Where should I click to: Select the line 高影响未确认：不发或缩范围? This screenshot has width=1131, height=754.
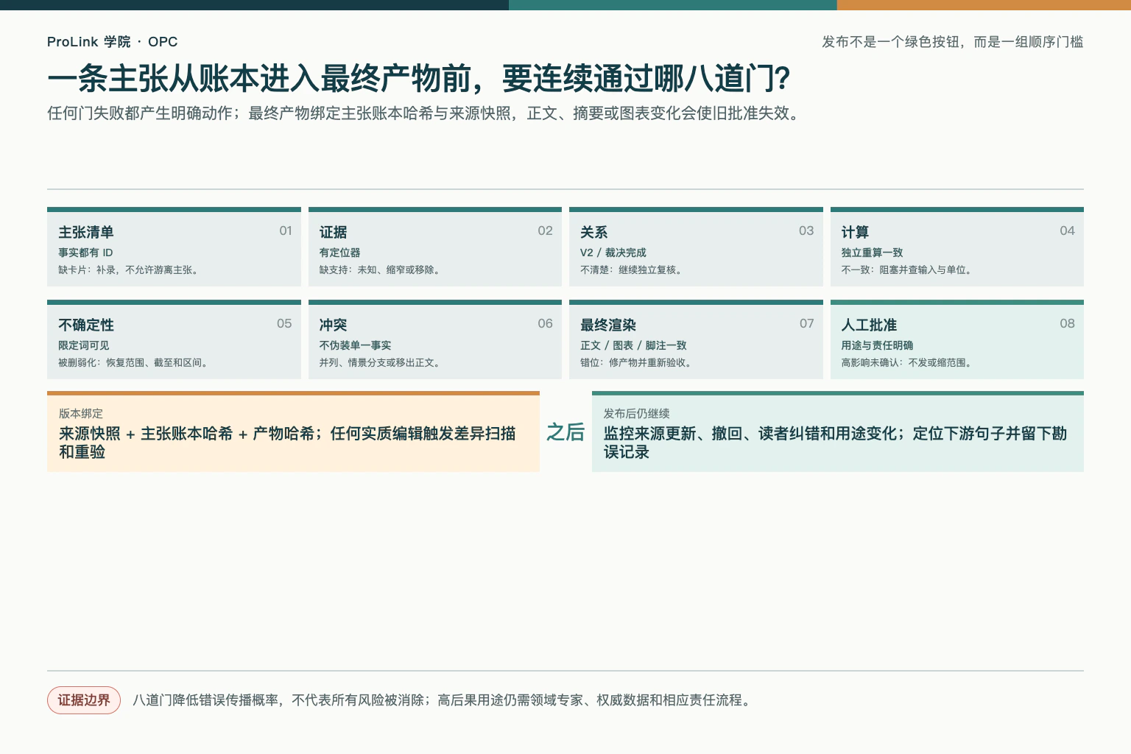point(906,363)
